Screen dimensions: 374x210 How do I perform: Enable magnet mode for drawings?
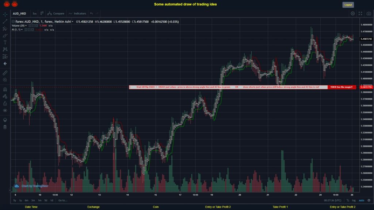[x=5, y=89]
